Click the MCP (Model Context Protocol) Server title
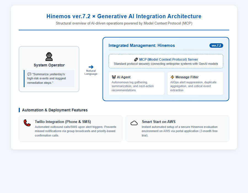The width and height of the screenshot is (248, 193). pyautogui.click(x=169, y=60)
